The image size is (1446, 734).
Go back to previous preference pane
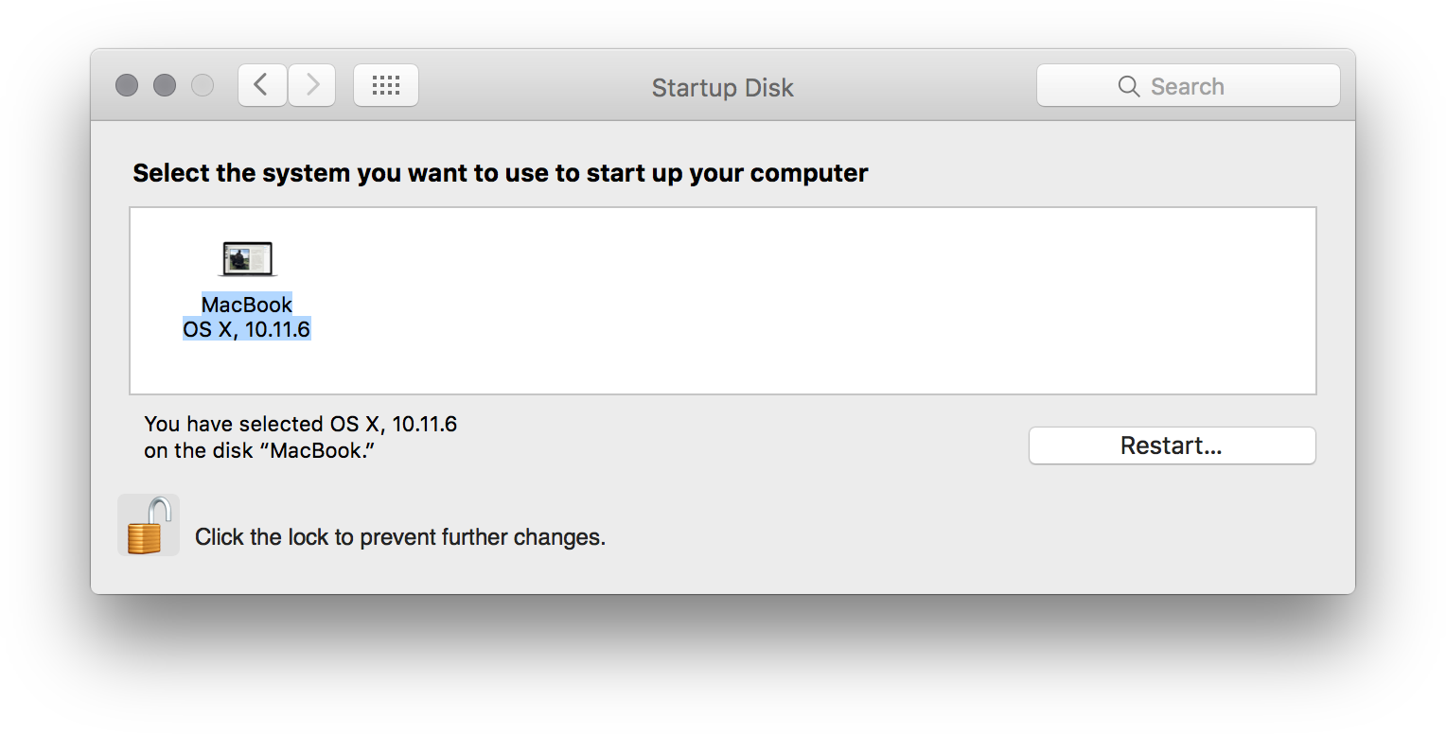262,86
